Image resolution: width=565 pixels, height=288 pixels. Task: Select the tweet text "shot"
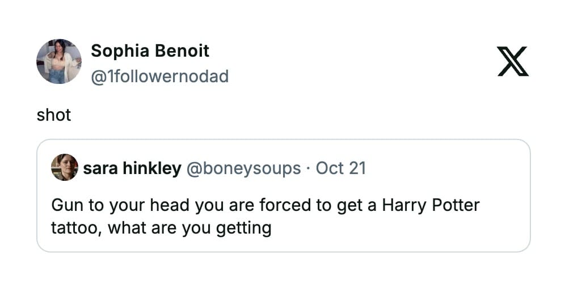coord(53,115)
